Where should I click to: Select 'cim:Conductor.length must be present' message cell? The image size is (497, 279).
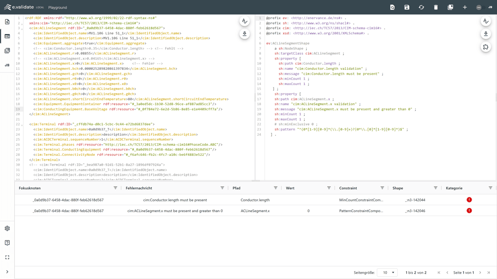click(x=175, y=200)
